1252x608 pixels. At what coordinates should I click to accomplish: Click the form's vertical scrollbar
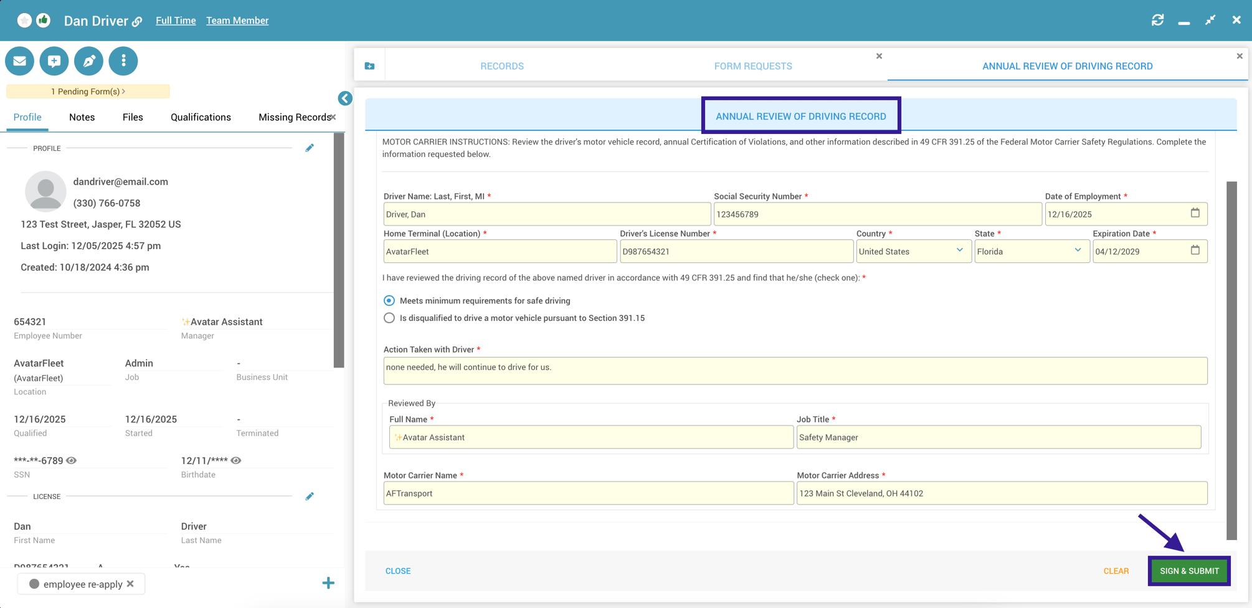pos(1231,361)
